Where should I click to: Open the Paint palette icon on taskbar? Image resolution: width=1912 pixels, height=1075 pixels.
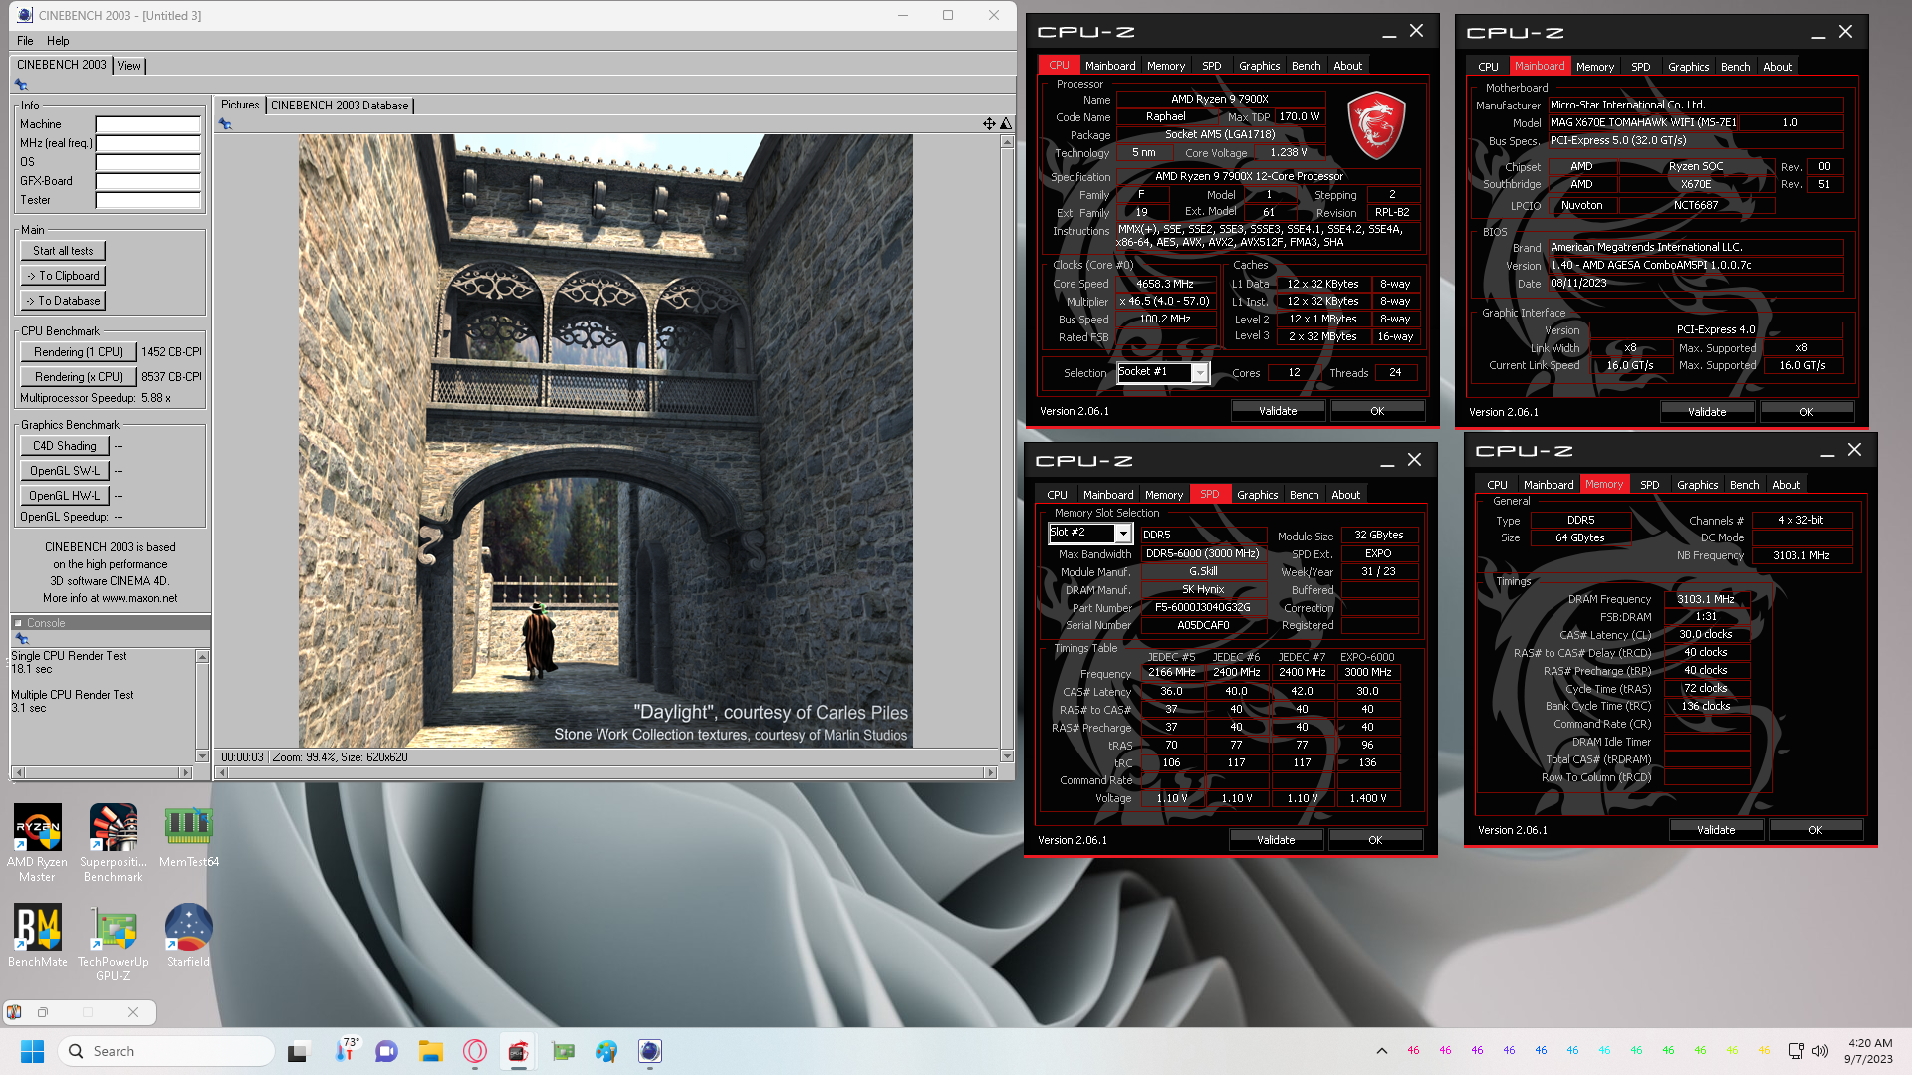[606, 1051]
